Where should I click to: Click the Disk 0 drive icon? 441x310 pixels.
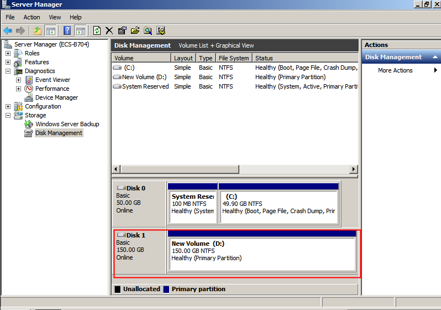coord(122,188)
